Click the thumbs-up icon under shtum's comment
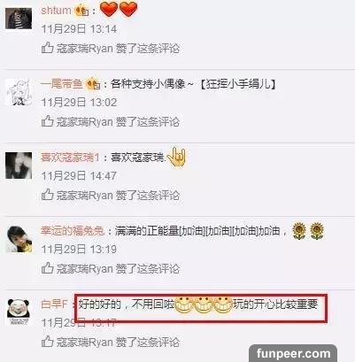Viewport: 355px width, 362px height. [x=47, y=48]
